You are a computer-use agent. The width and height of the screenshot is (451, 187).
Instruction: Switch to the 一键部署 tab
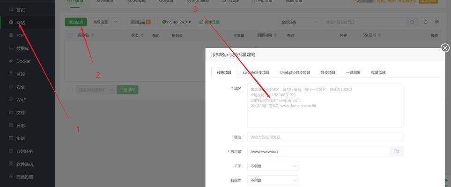(353, 72)
